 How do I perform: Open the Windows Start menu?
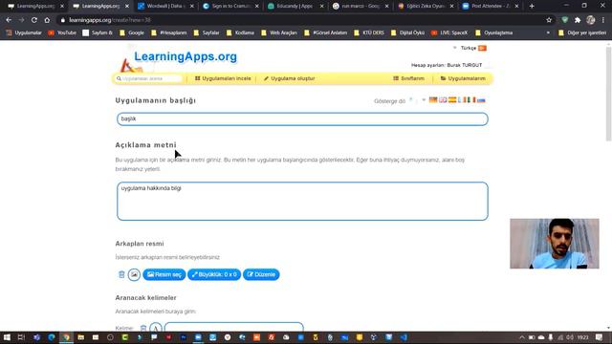point(7,337)
